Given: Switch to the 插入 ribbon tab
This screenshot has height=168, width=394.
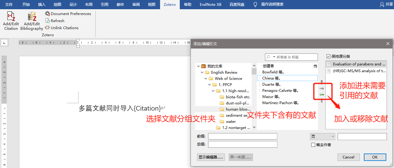Looking at the screenshot, I should click(x=42, y=5).
